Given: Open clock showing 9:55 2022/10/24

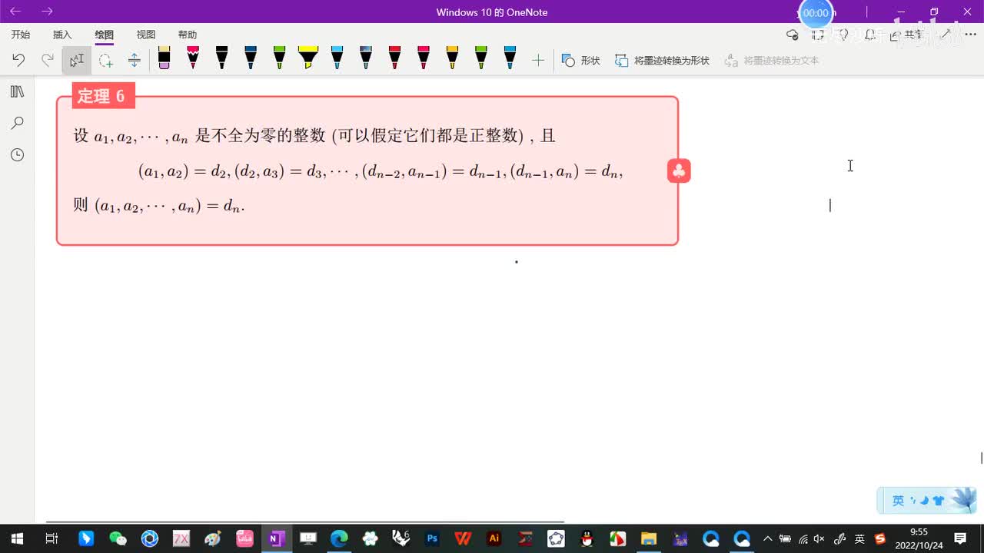Looking at the screenshot, I should pos(919,539).
